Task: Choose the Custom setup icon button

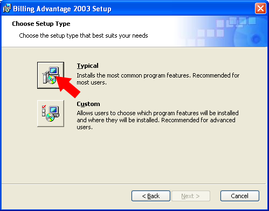Action: coord(51,114)
